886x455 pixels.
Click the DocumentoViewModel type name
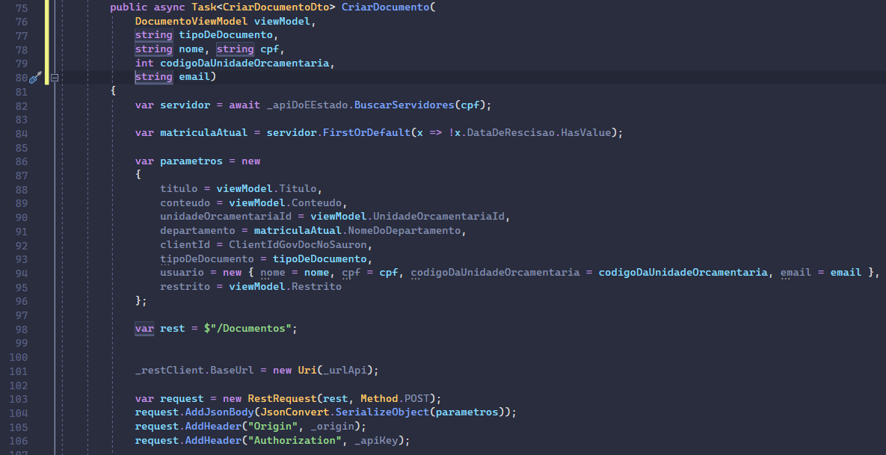click(191, 22)
